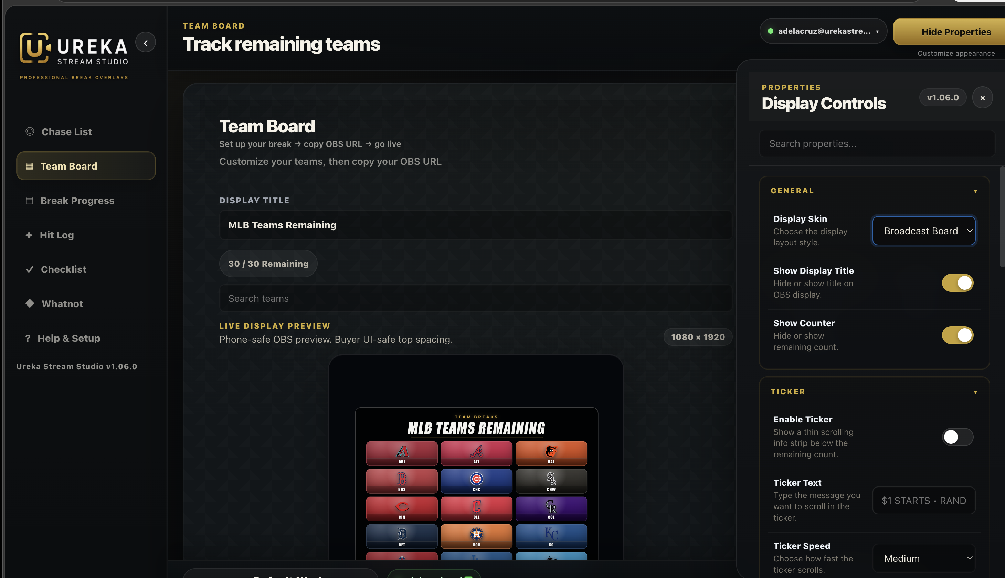Collapse the General section
Viewport: 1005px width, 578px height.
pyautogui.click(x=975, y=191)
